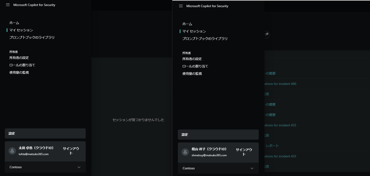Click the 設定 button above 太田 卓也

(45, 133)
